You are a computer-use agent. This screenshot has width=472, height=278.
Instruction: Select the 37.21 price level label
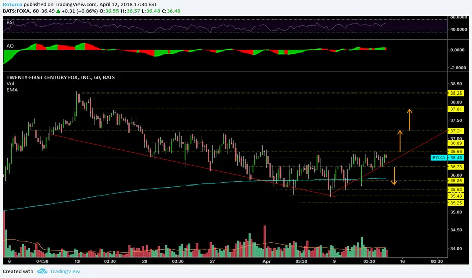coord(456,131)
